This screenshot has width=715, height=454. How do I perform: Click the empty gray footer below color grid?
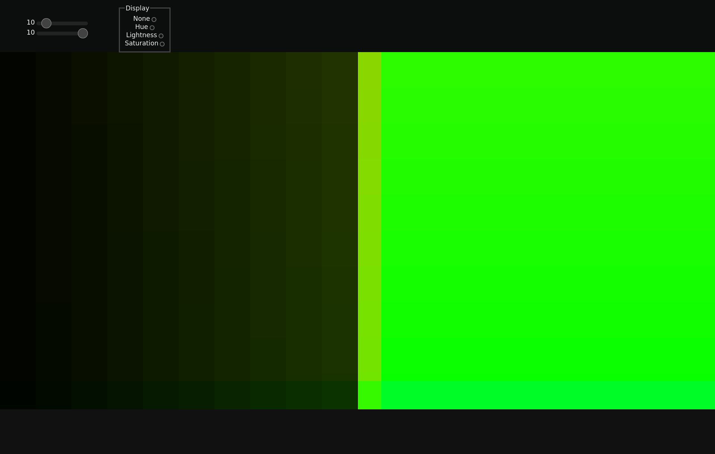pyautogui.click(x=357, y=432)
